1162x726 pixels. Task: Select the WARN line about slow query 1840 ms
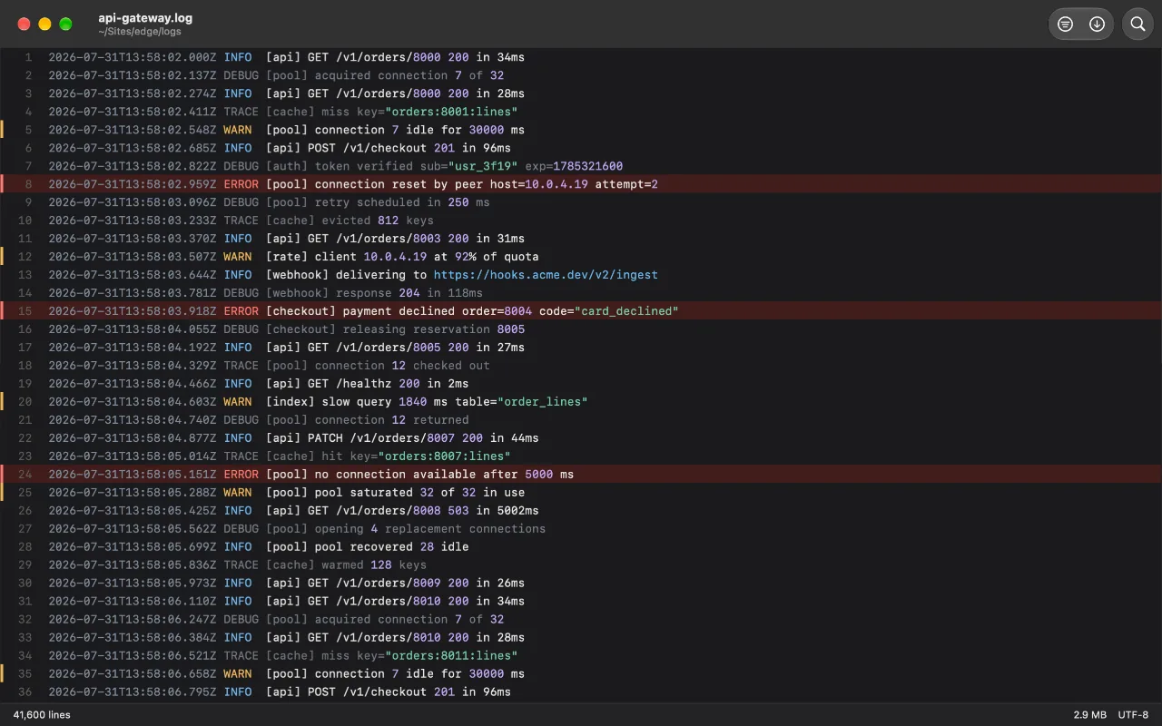coord(581,402)
